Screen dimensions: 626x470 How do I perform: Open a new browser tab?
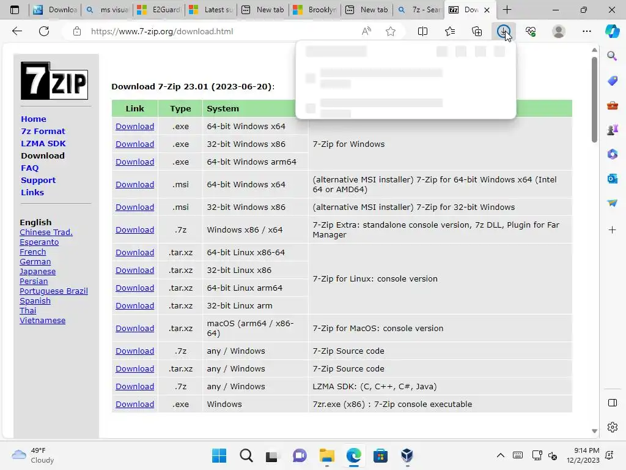click(507, 10)
